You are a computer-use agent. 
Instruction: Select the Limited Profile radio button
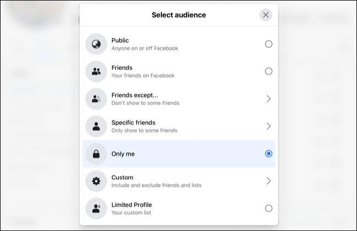[269, 208]
